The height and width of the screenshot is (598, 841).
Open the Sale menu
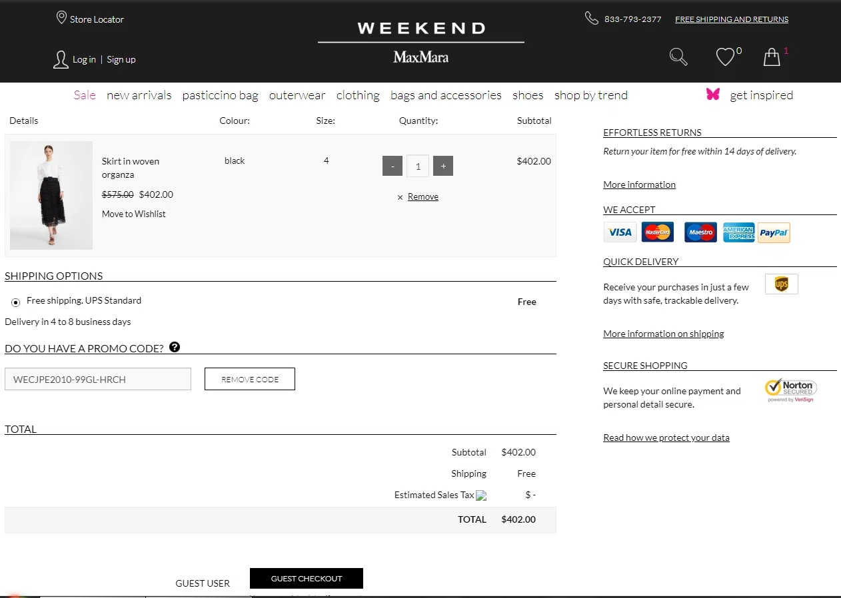pos(85,95)
